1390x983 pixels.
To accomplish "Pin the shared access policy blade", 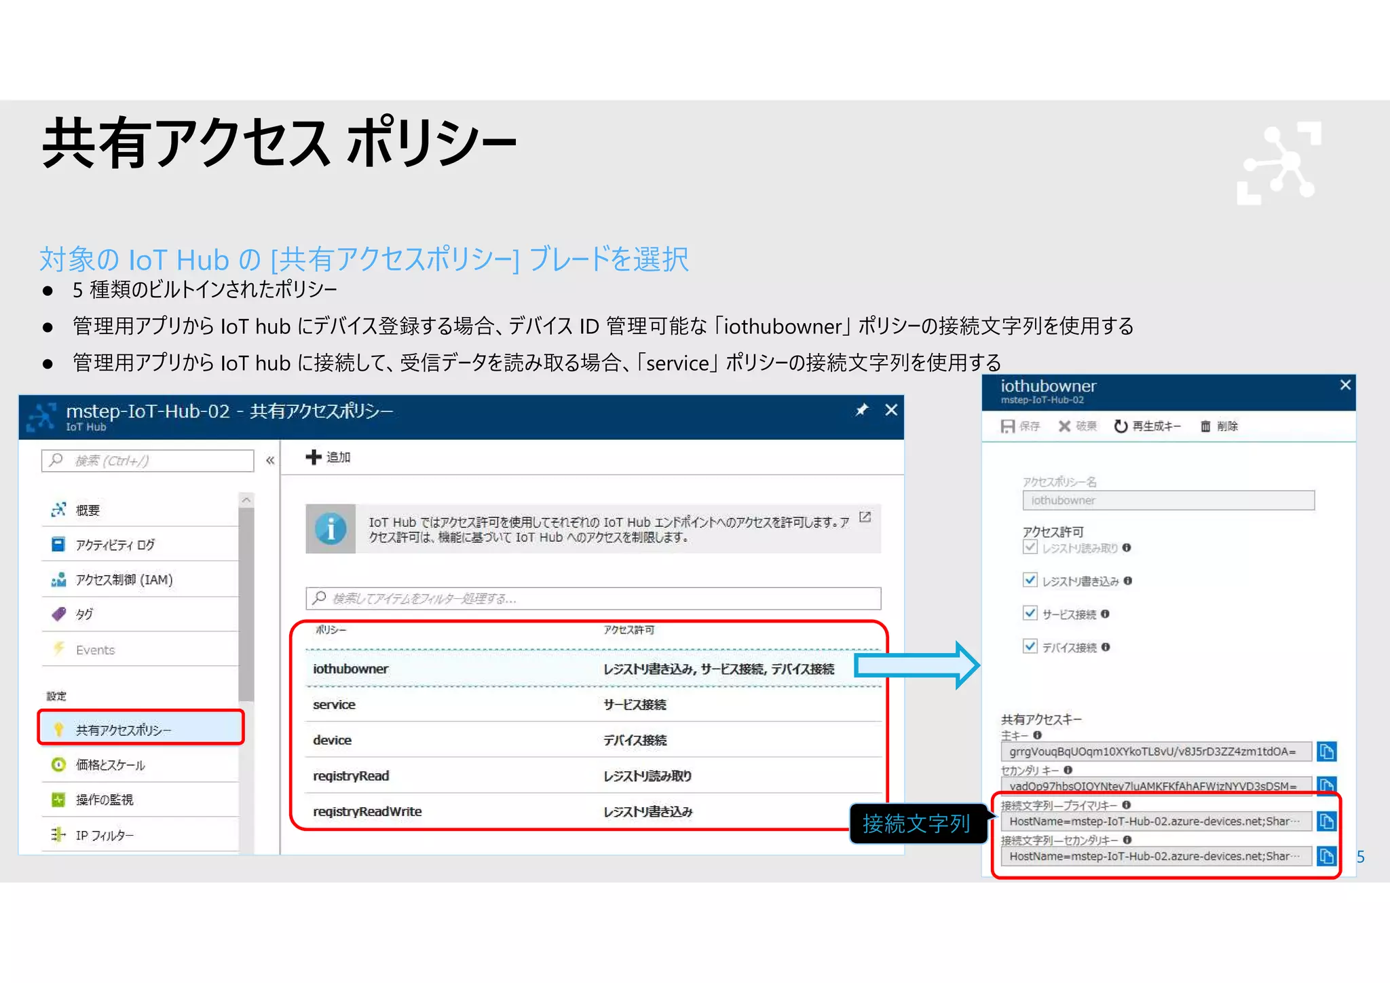I will click(x=862, y=410).
